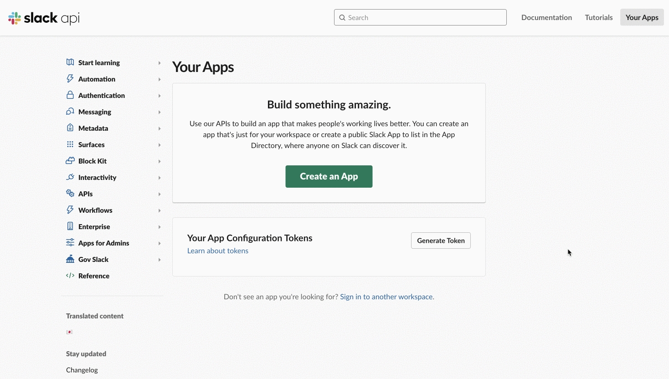This screenshot has height=379, width=669.
Task: Click the Block Kit bricks icon
Action: (70, 161)
